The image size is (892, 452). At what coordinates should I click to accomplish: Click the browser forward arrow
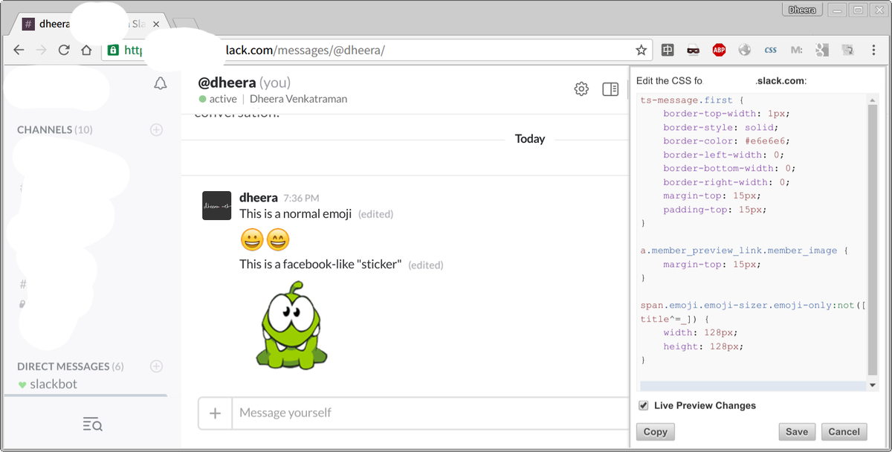[42, 51]
